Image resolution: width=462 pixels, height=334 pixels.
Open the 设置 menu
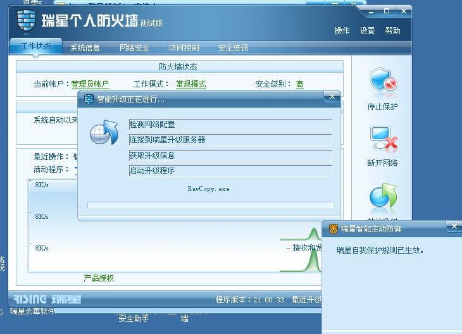click(x=367, y=30)
